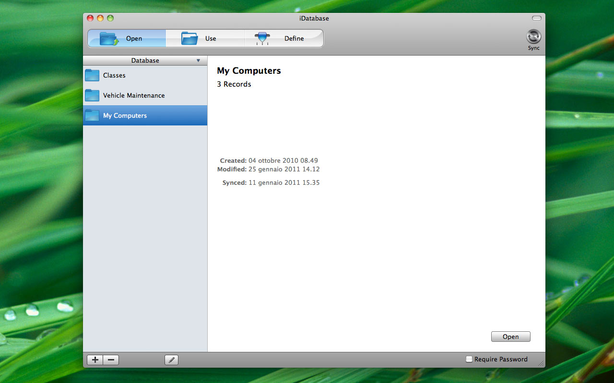This screenshot has width=614, height=383.
Task: Zoom the iDatabase window with green button
Action: click(x=110, y=18)
